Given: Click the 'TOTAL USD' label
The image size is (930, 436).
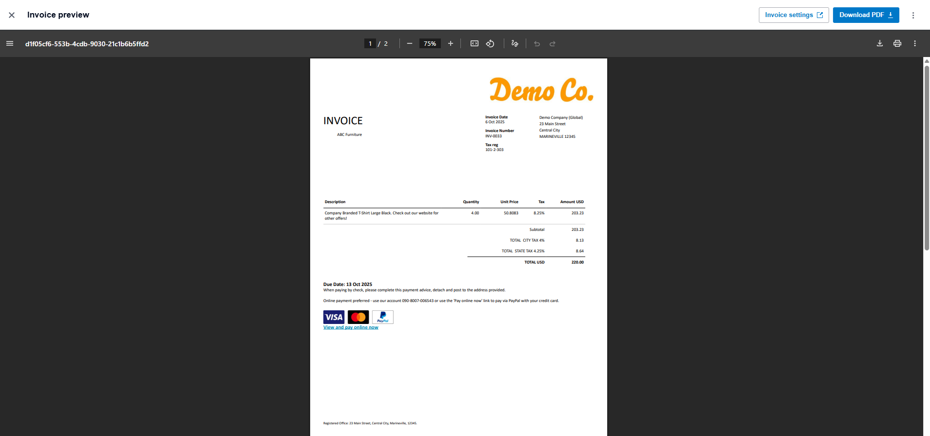Looking at the screenshot, I should coord(534,262).
